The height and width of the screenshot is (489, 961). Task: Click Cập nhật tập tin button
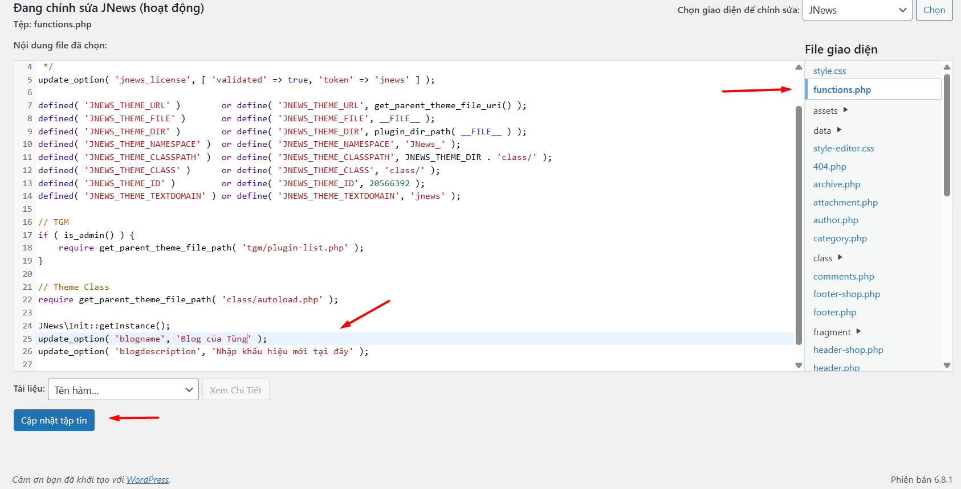tap(54, 420)
